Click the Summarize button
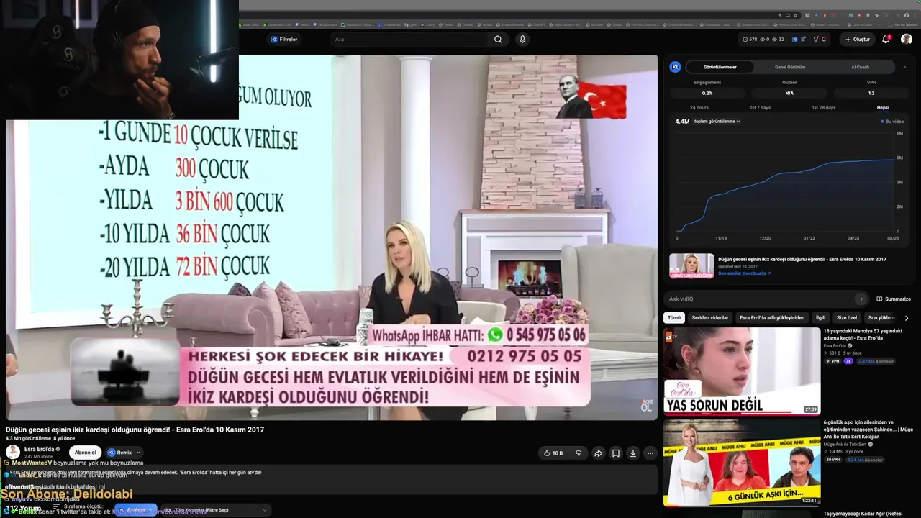Image resolution: width=921 pixels, height=518 pixels. (x=894, y=299)
